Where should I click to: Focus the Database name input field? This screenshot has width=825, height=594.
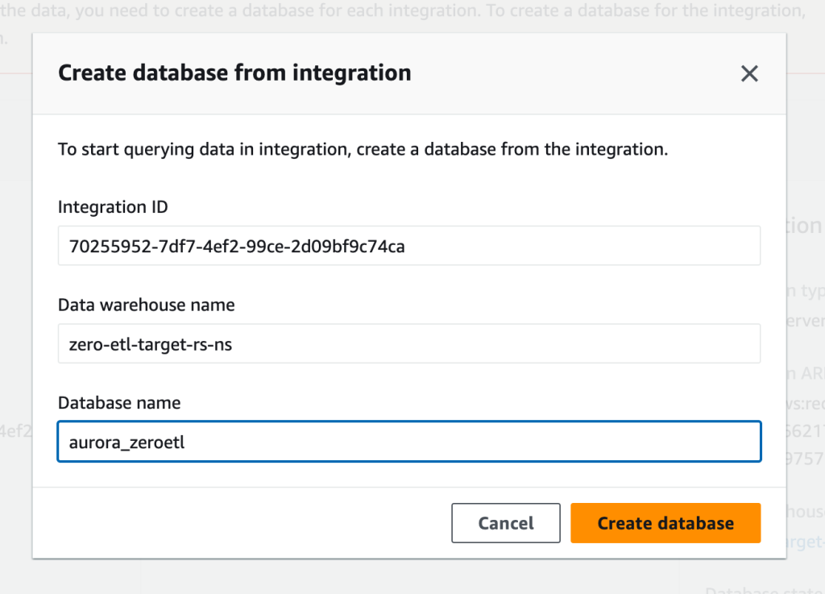click(x=409, y=442)
